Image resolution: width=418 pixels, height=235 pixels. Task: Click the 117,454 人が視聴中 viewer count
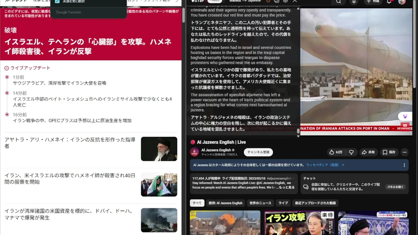point(206,179)
